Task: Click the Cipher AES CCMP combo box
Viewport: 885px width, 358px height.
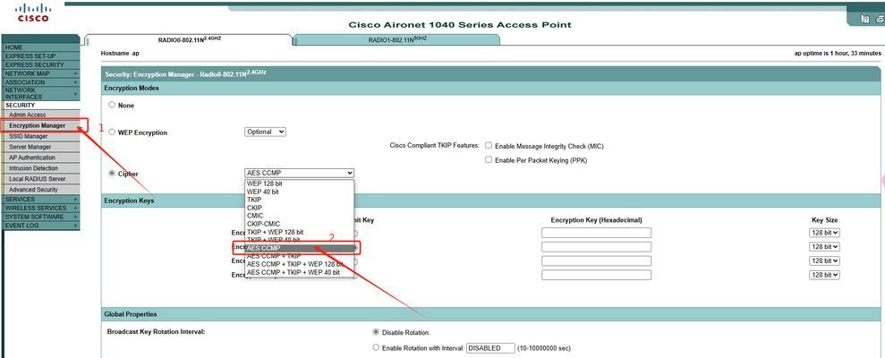Action: pyautogui.click(x=299, y=173)
